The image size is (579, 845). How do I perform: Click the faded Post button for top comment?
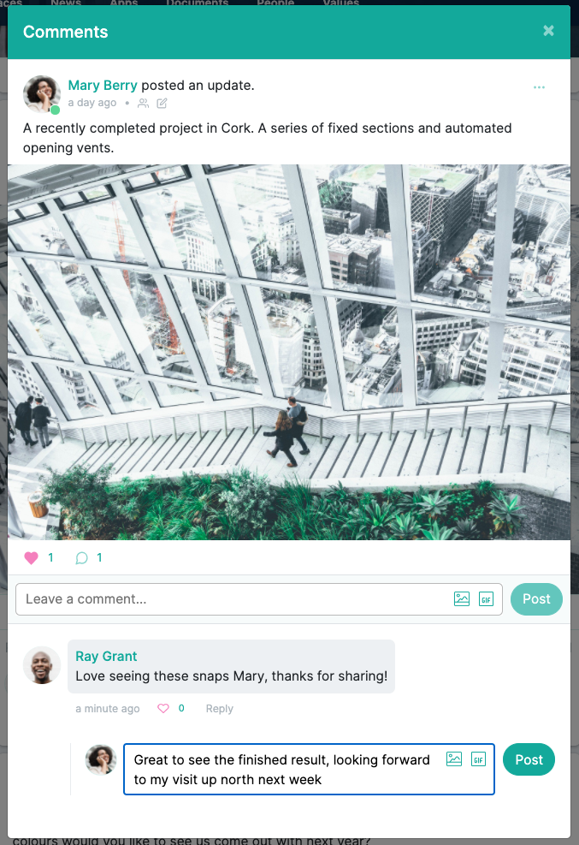coord(536,598)
